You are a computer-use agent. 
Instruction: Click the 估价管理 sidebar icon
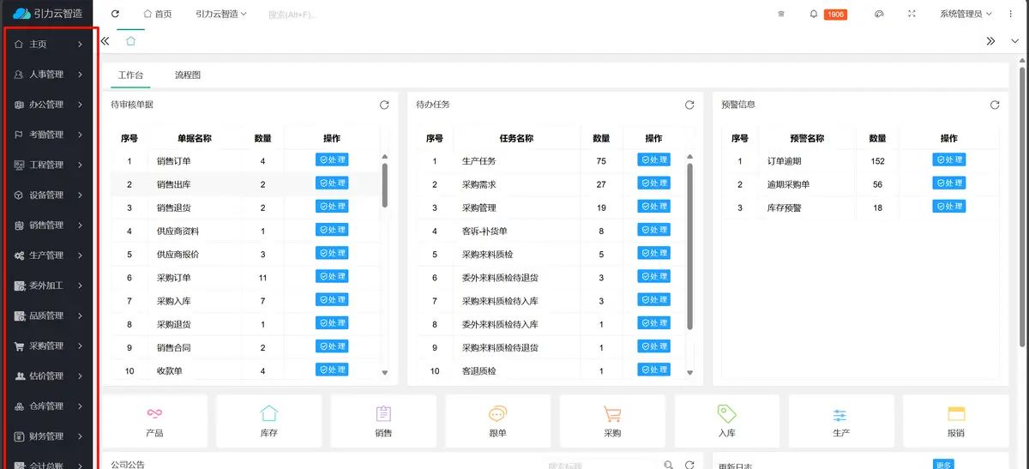[x=19, y=376]
